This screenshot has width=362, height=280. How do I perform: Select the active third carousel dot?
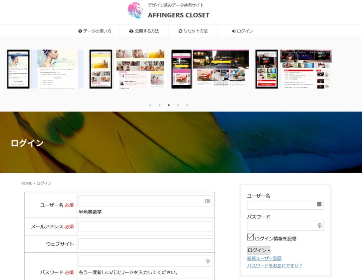(169, 105)
